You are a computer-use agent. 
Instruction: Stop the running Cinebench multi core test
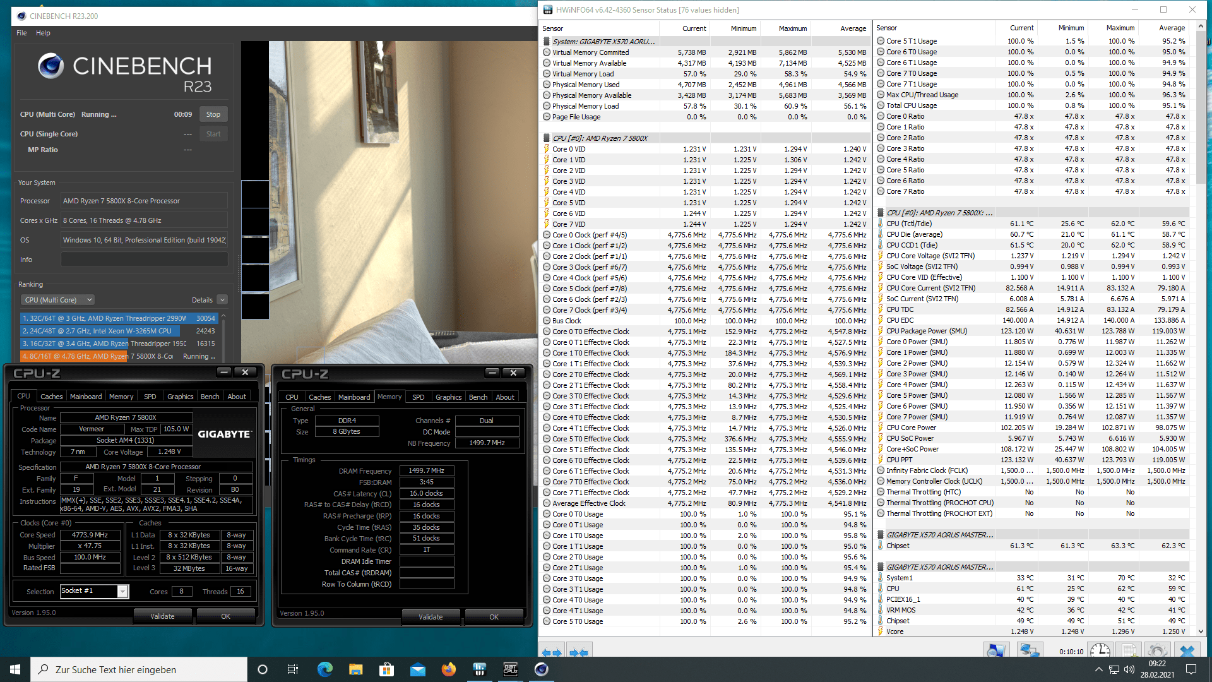coord(213,115)
